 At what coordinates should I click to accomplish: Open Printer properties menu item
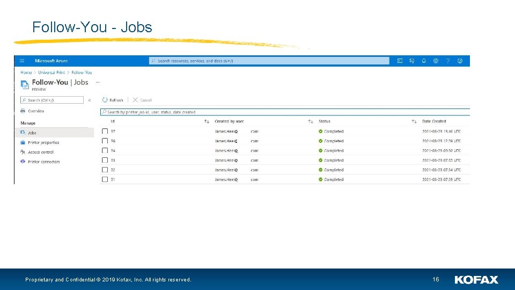(x=43, y=142)
